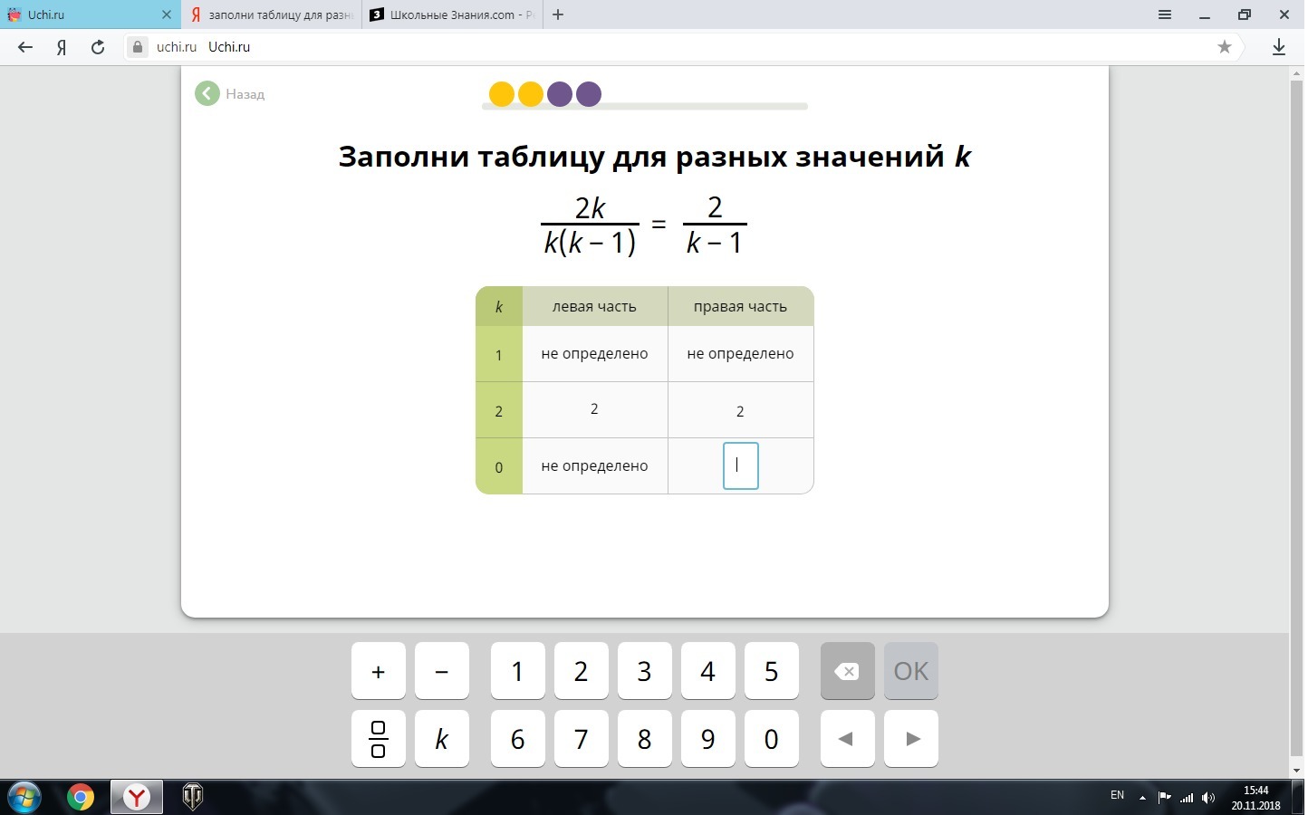Viewport: 1308px width, 815px height.
Task: Click the third purple progress dot
Action: [560, 94]
